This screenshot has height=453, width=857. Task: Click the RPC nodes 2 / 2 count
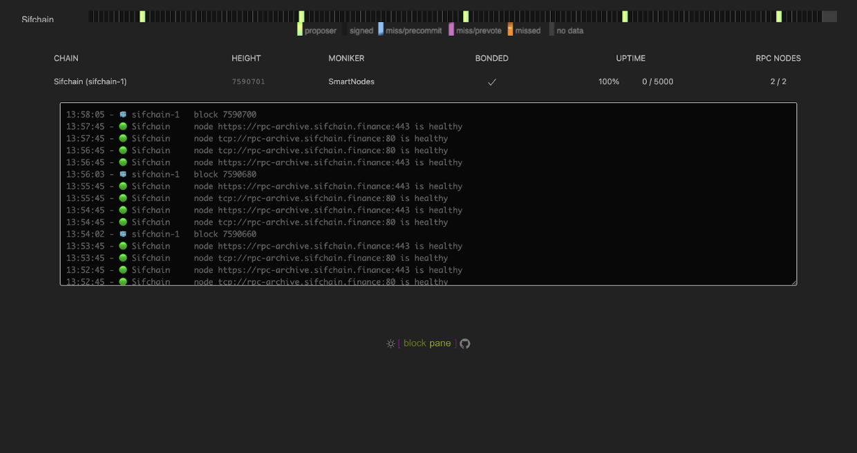[778, 81]
